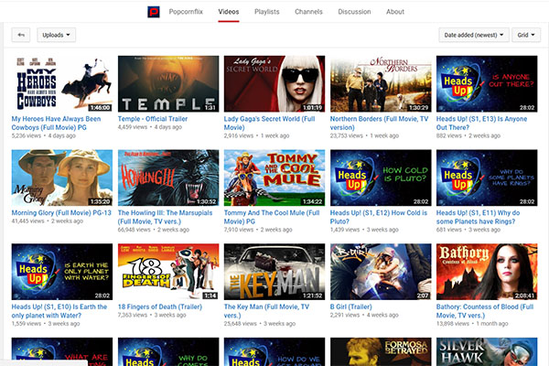Open the Channels tab

point(308,12)
